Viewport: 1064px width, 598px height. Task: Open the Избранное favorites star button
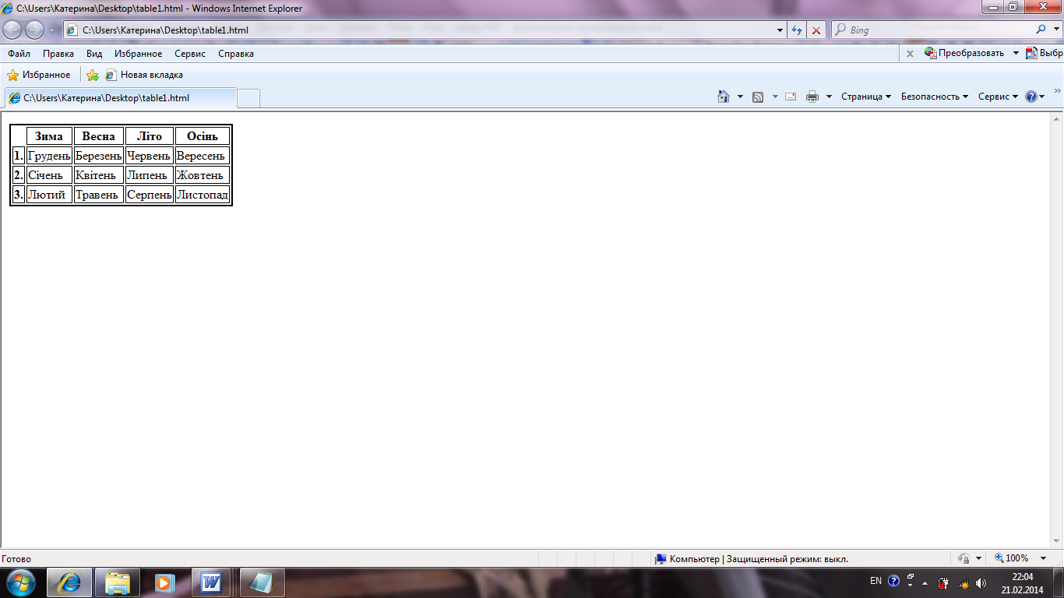39,75
